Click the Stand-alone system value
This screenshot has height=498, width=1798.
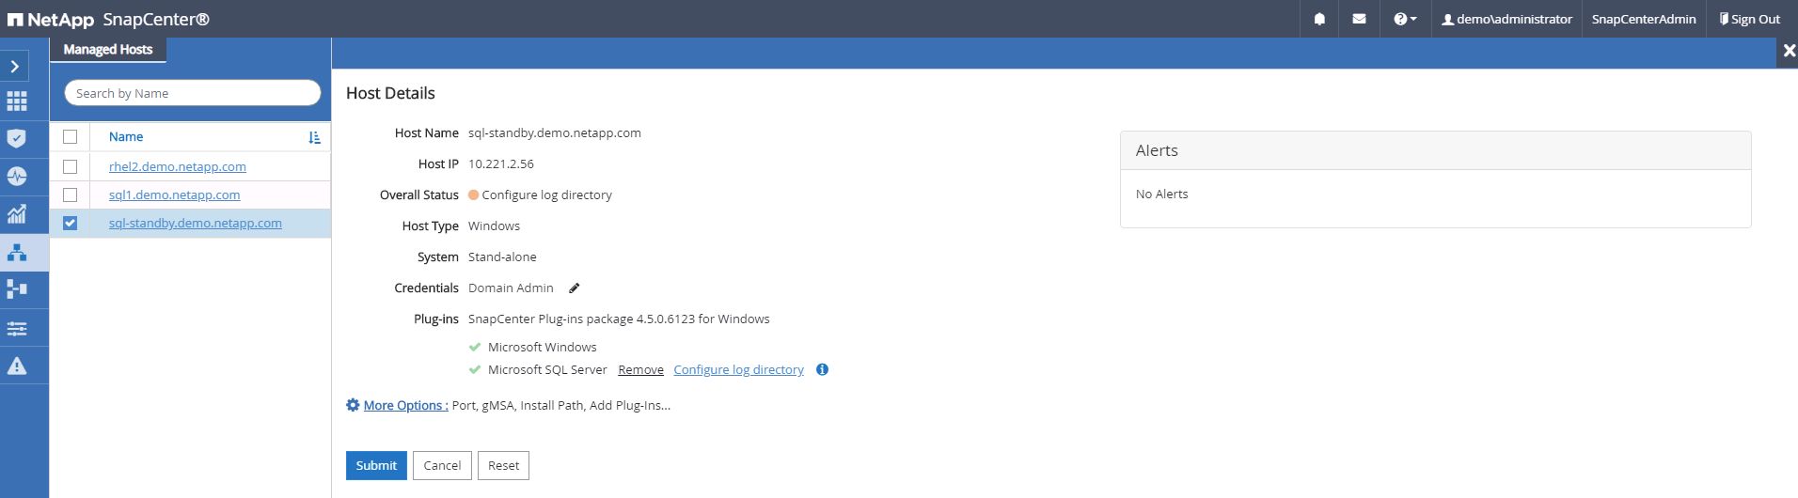502,257
